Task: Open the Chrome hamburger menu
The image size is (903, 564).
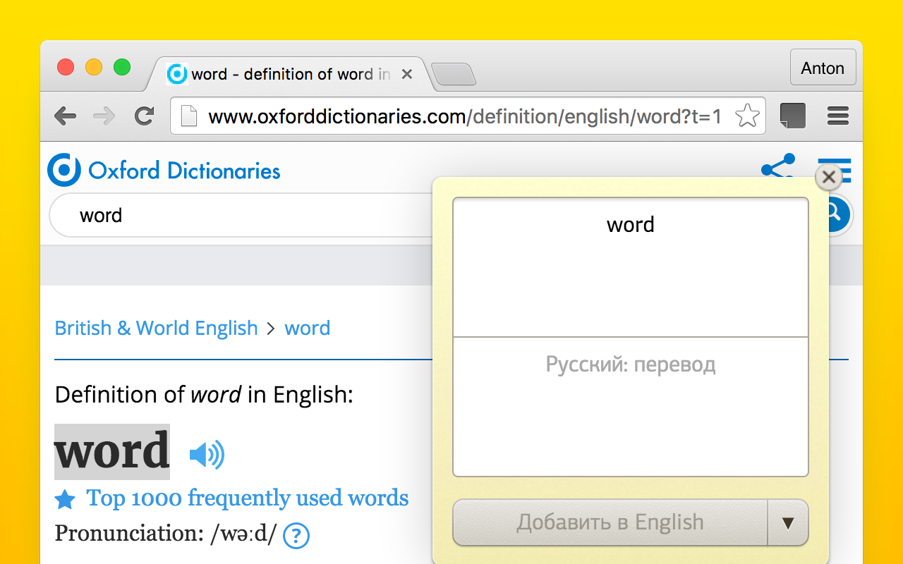Action: pyautogui.click(x=837, y=116)
